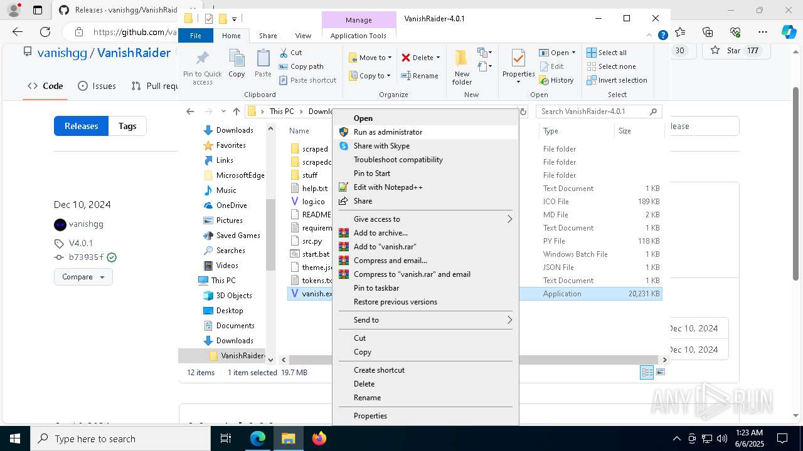803x451 pixels.
Task: Click the Rename ribbon button
Action: coord(420,76)
